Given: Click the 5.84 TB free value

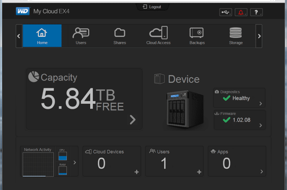Looking at the screenshot, I should pos(82,99).
